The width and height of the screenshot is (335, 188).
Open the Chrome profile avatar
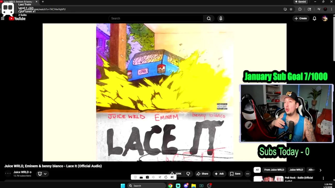[x=325, y=9]
